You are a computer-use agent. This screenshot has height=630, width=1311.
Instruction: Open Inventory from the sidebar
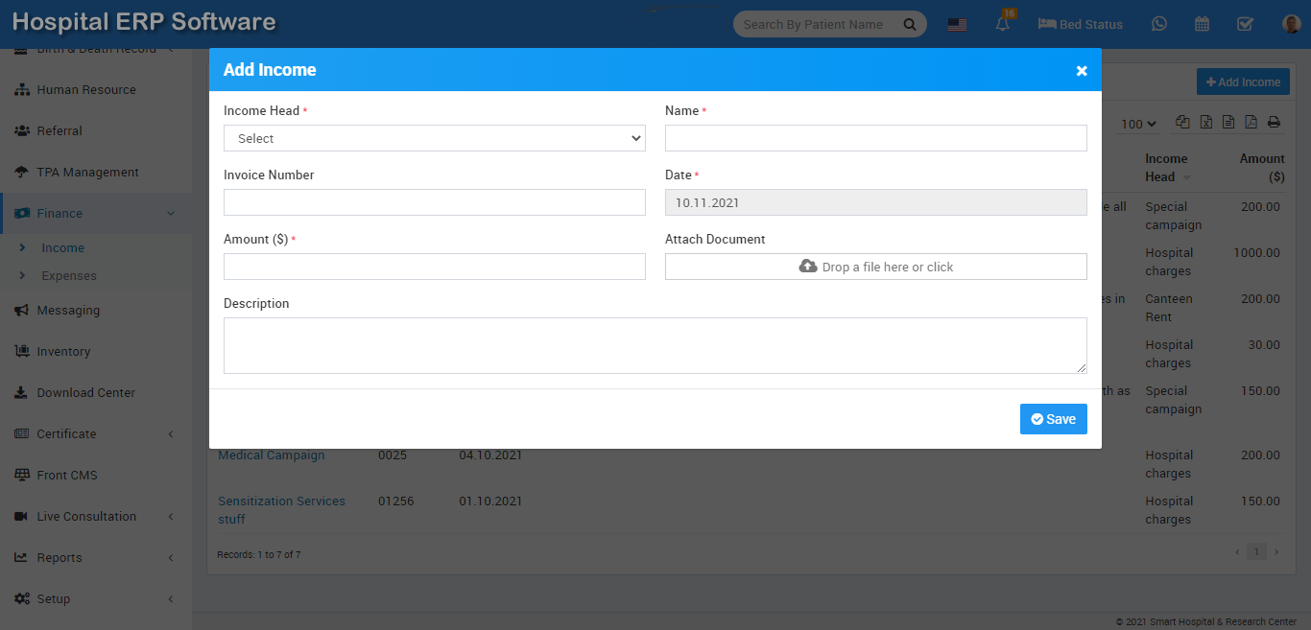pos(63,351)
